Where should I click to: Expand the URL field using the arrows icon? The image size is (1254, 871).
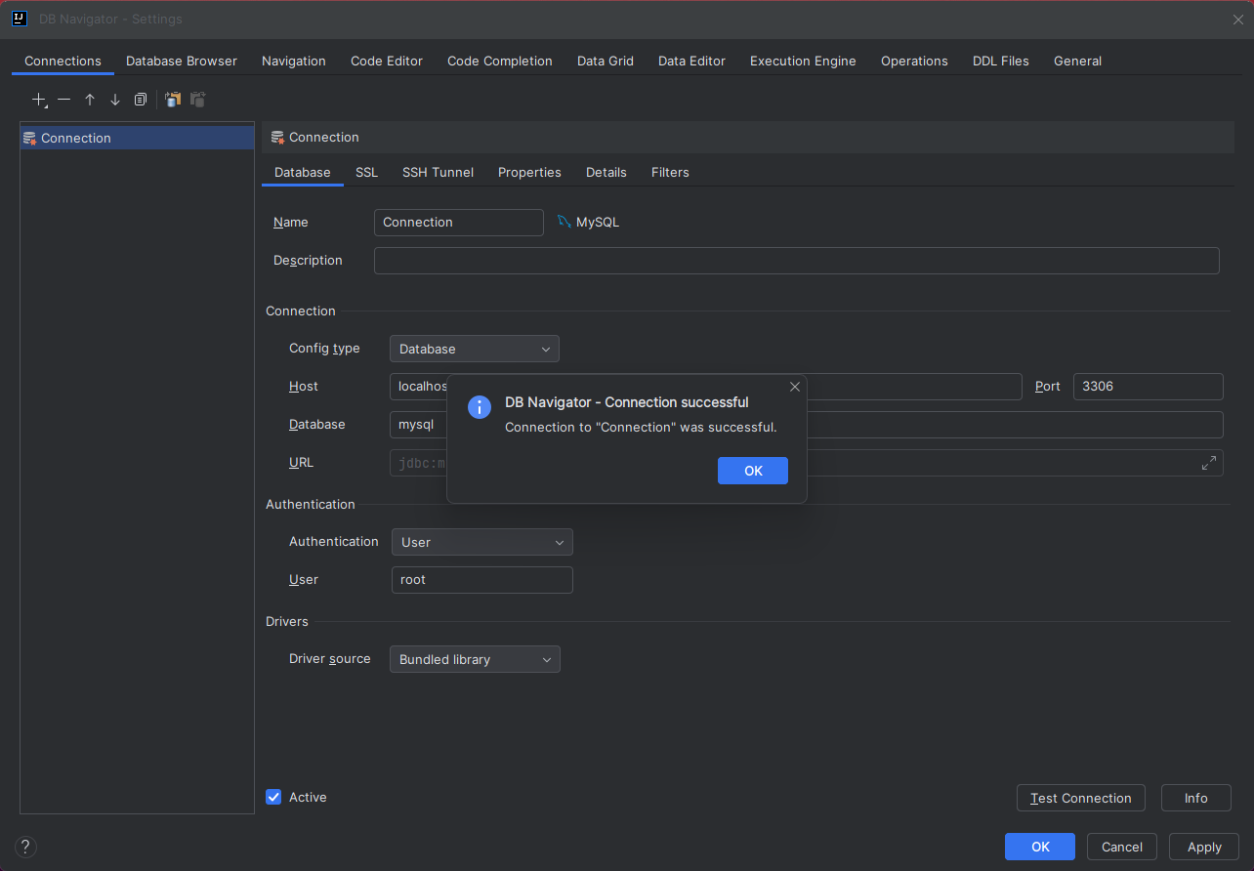click(x=1209, y=463)
